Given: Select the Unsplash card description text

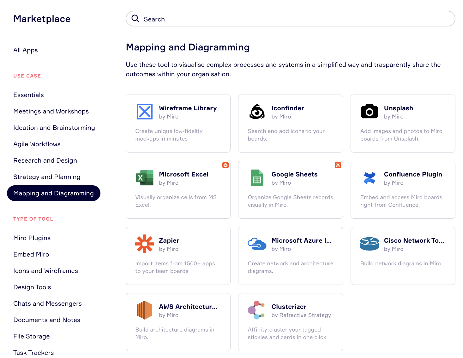Looking at the screenshot, I should coord(401,135).
